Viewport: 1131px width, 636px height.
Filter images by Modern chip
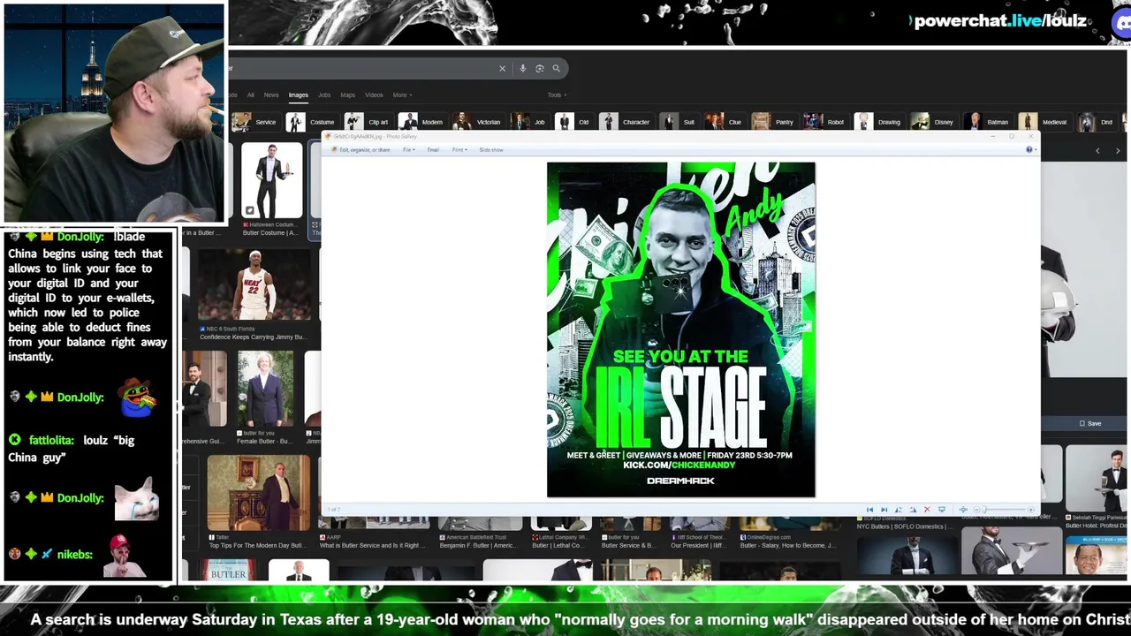point(422,122)
